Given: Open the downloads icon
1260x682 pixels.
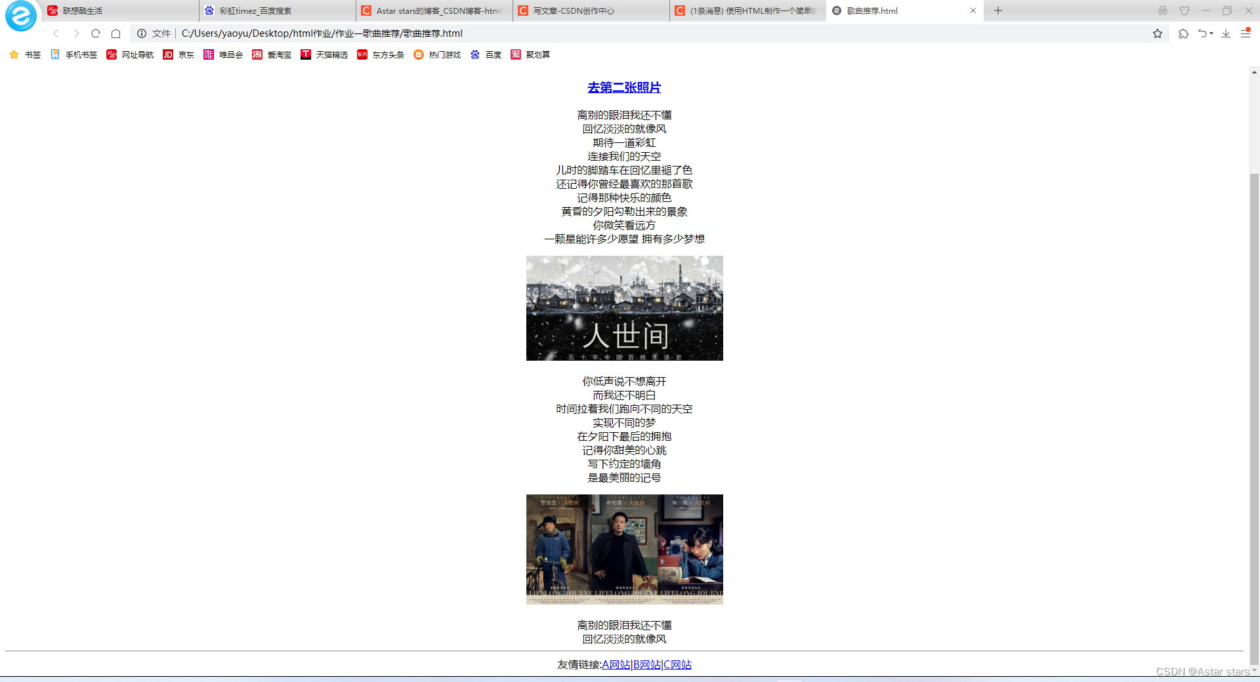Looking at the screenshot, I should pos(1226,33).
